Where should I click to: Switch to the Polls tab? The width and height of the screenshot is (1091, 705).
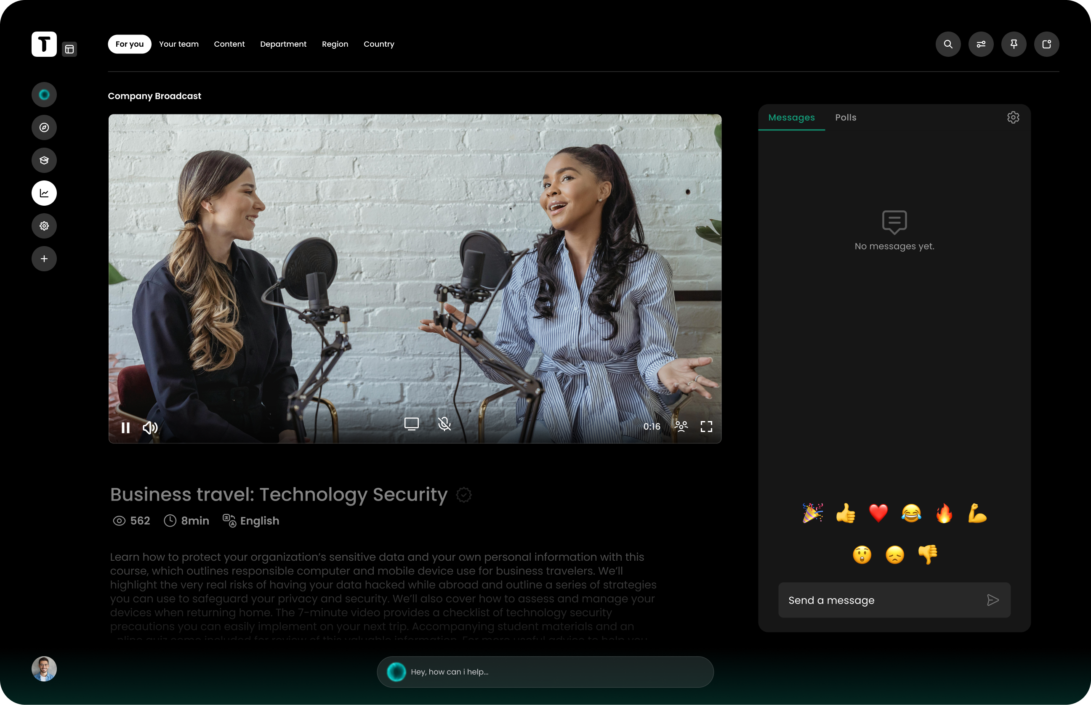(846, 118)
